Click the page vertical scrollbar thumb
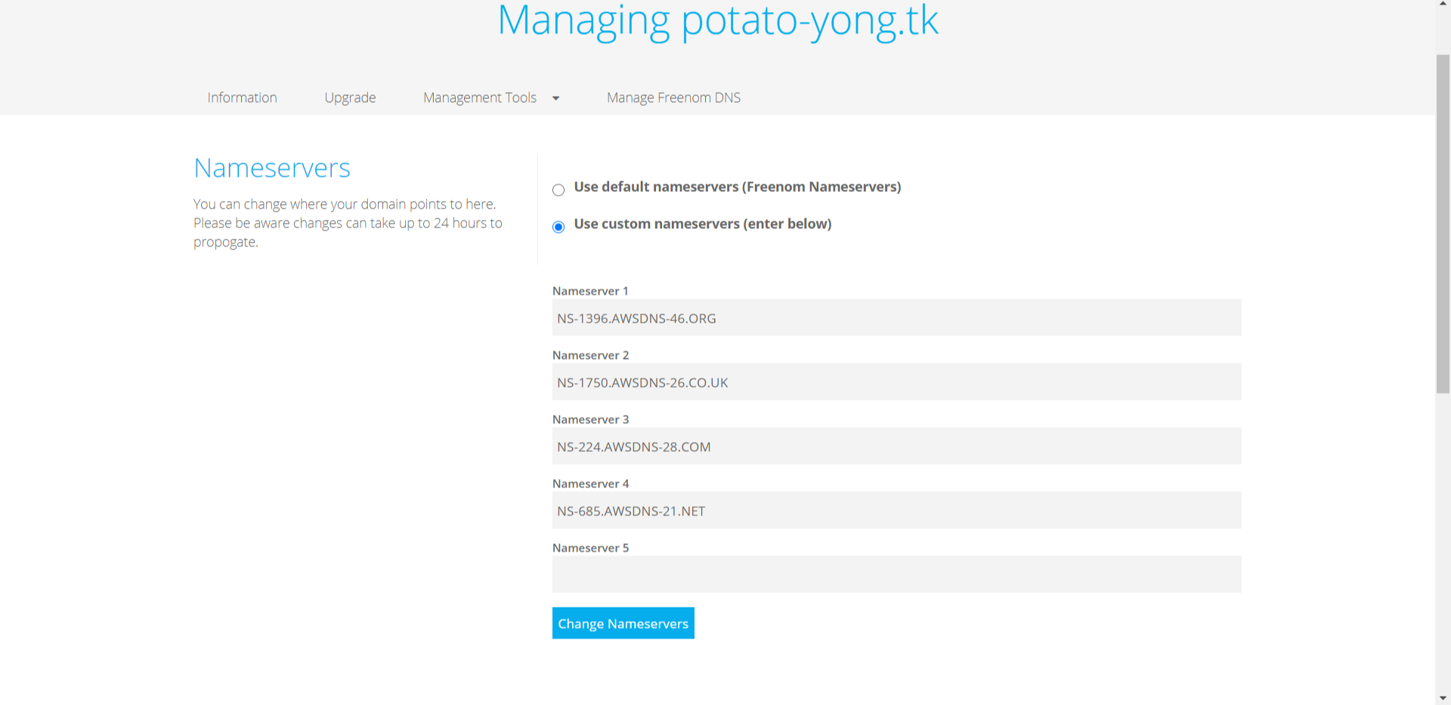The width and height of the screenshot is (1451, 705). 1443,224
